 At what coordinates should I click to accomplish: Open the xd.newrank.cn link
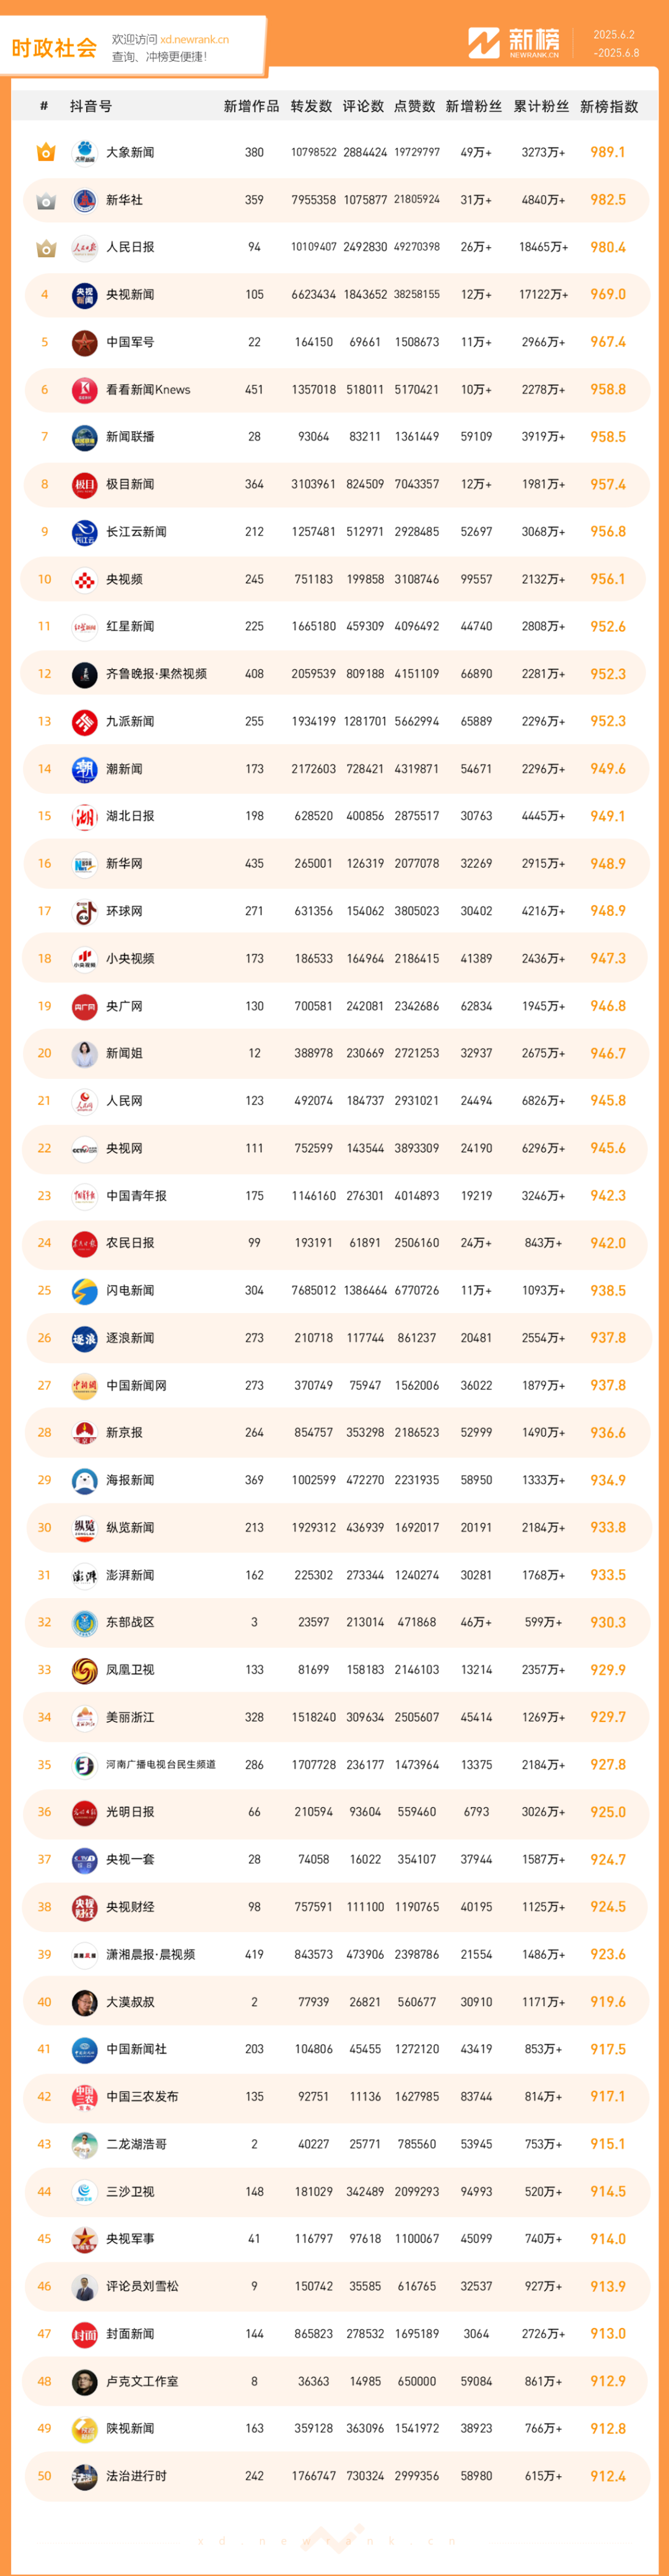tap(194, 40)
